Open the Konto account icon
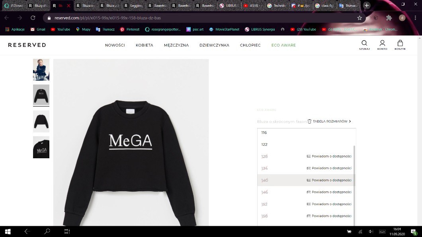 click(382, 45)
